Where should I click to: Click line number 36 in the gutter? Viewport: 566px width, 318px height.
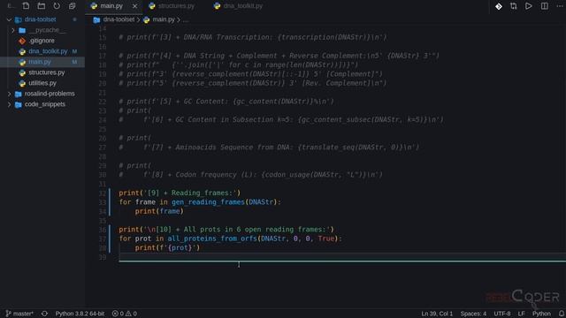[x=103, y=230]
